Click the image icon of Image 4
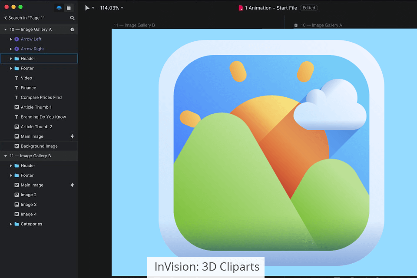This screenshot has height=278, width=417. [x=17, y=214]
